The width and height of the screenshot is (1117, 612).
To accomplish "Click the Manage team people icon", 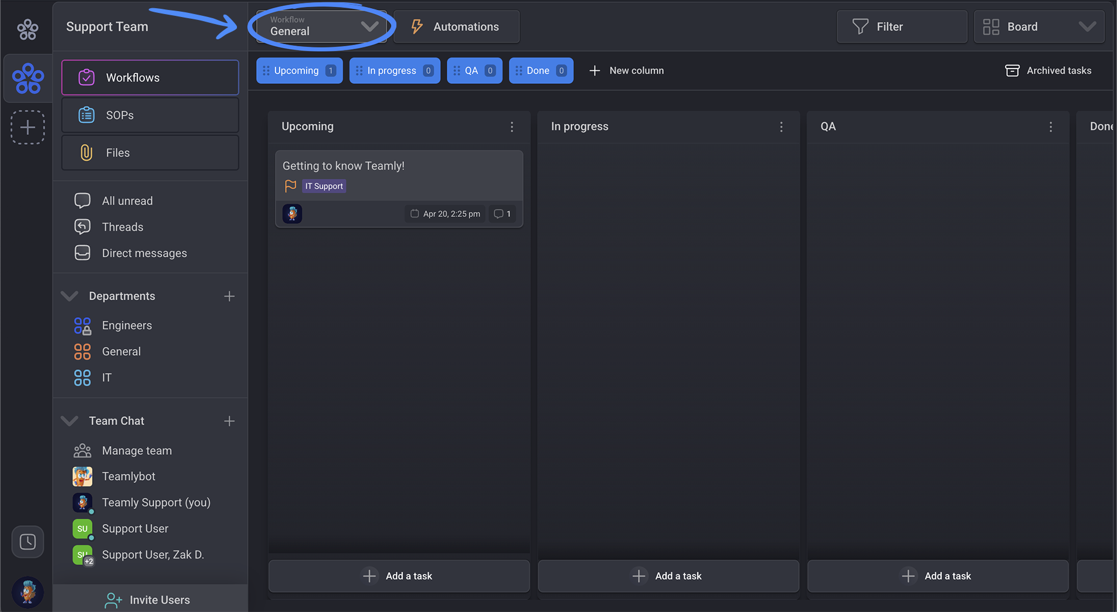I will coord(82,451).
